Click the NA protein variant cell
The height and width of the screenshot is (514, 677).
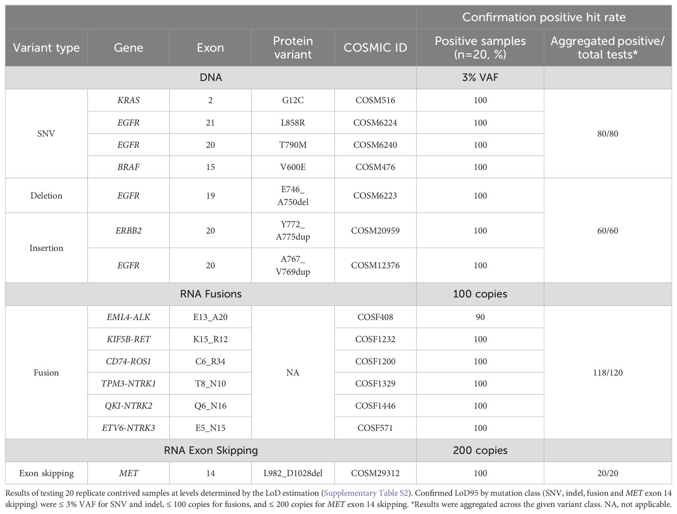293,372
